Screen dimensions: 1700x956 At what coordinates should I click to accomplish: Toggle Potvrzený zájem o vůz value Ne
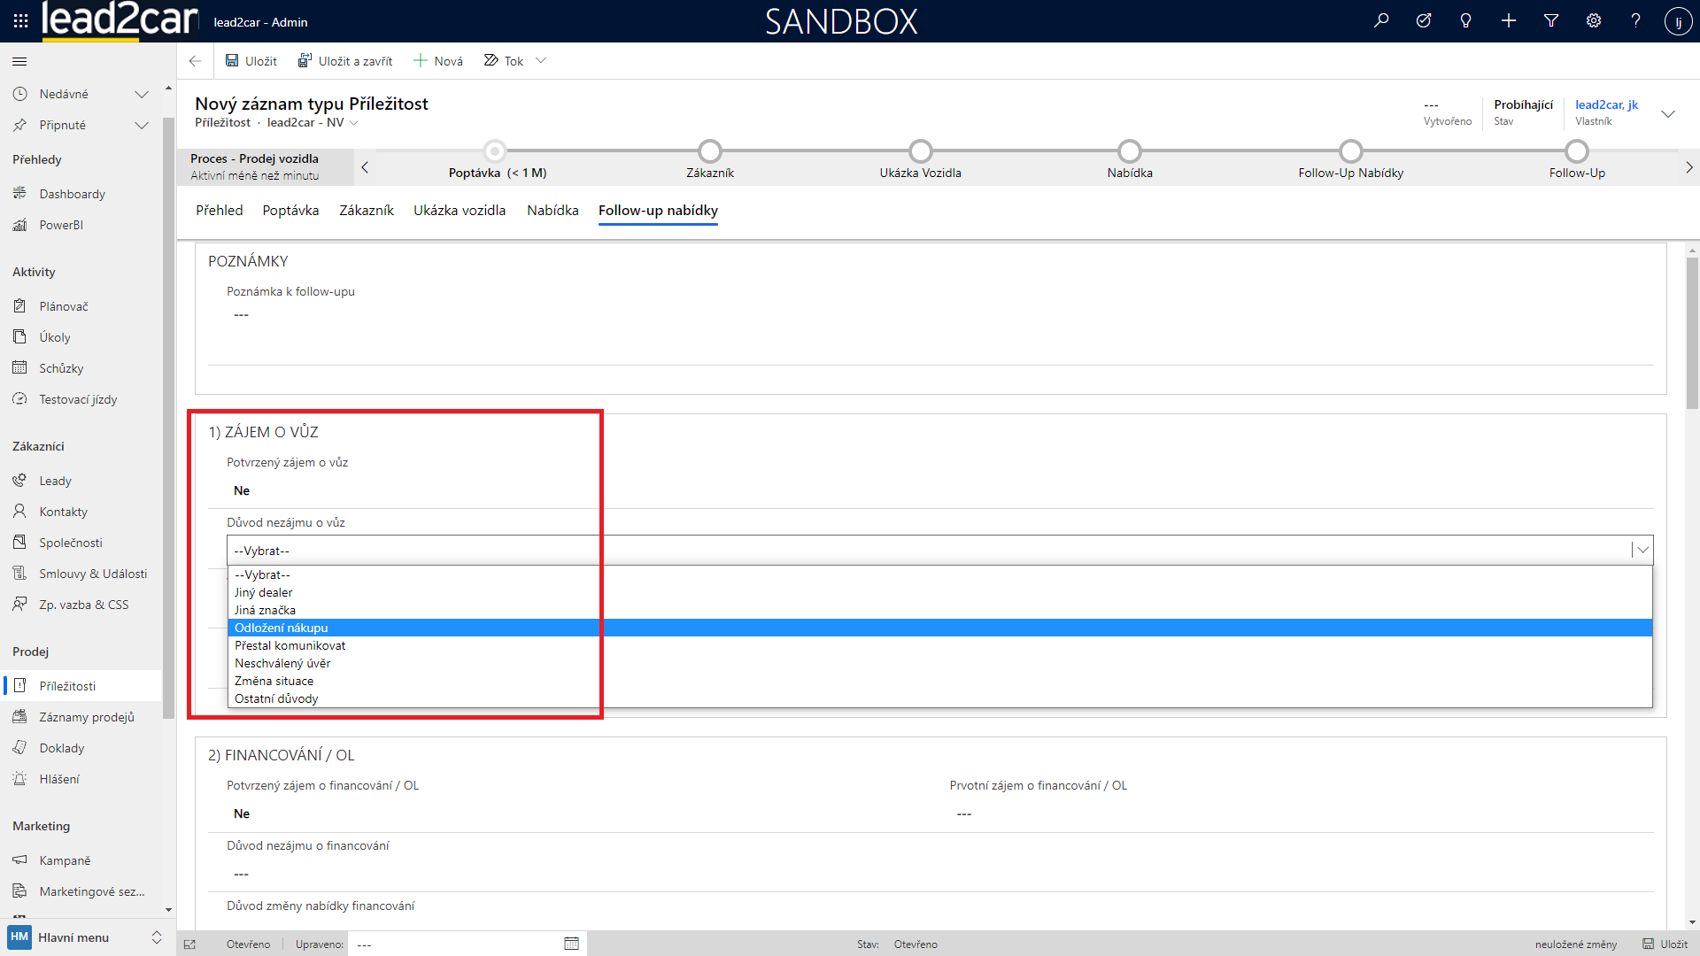coord(242,490)
